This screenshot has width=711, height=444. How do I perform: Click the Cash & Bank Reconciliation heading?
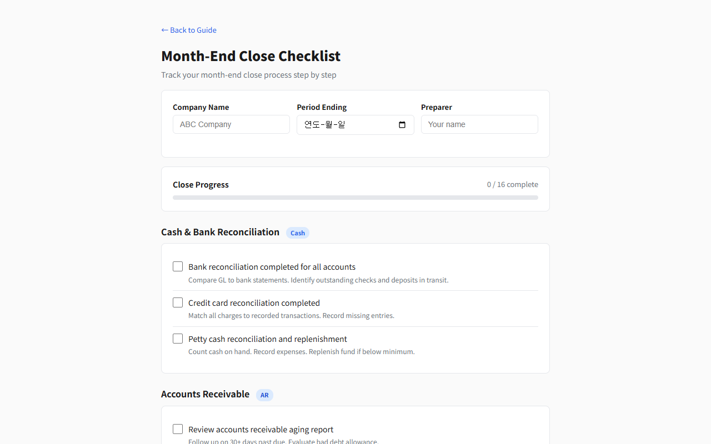[220, 232]
